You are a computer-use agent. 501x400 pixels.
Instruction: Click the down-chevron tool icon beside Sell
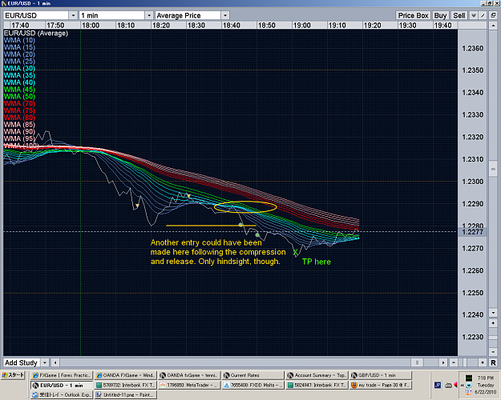[474, 15]
